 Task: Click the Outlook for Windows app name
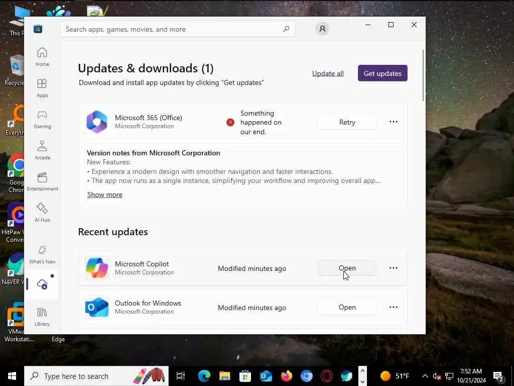pos(148,303)
